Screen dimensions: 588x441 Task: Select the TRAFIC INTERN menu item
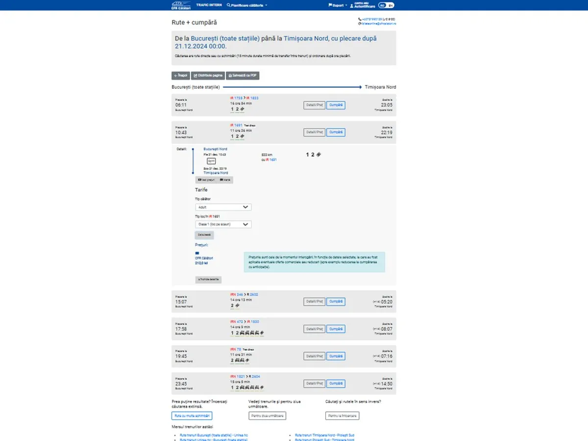pos(209,5)
